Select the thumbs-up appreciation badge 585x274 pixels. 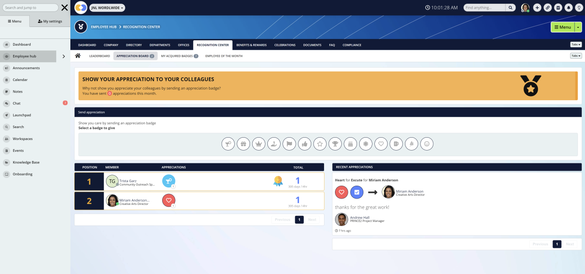point(304,144)
